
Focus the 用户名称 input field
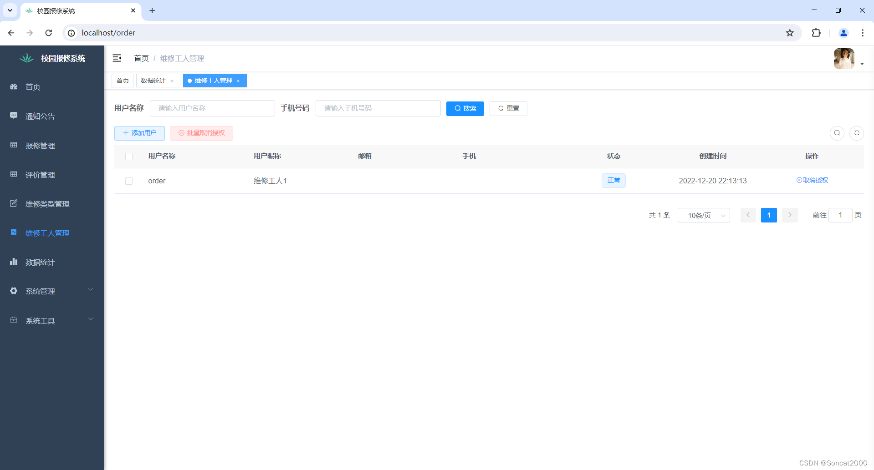(212, 108)
